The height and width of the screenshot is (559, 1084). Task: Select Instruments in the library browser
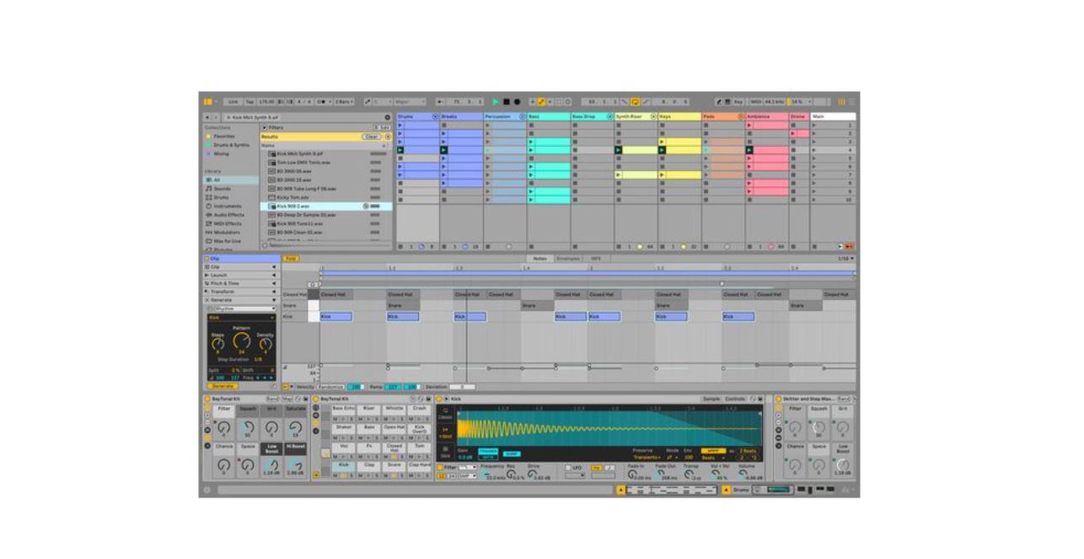pos(228,206)
